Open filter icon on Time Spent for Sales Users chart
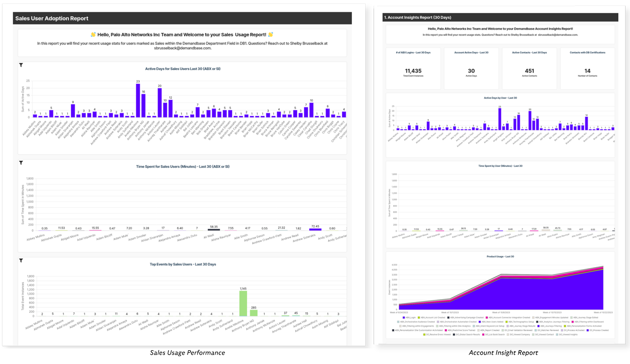 [x=21, y=163]
